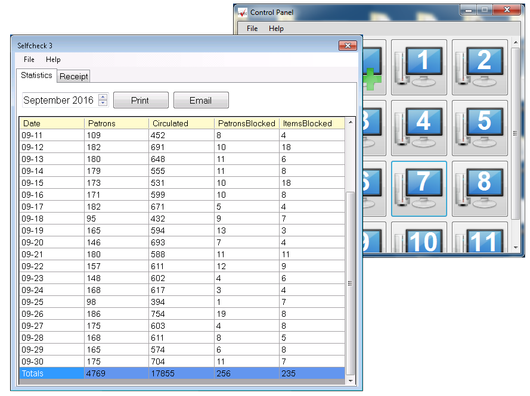Switch to the Statistics tab

(36, 75)
